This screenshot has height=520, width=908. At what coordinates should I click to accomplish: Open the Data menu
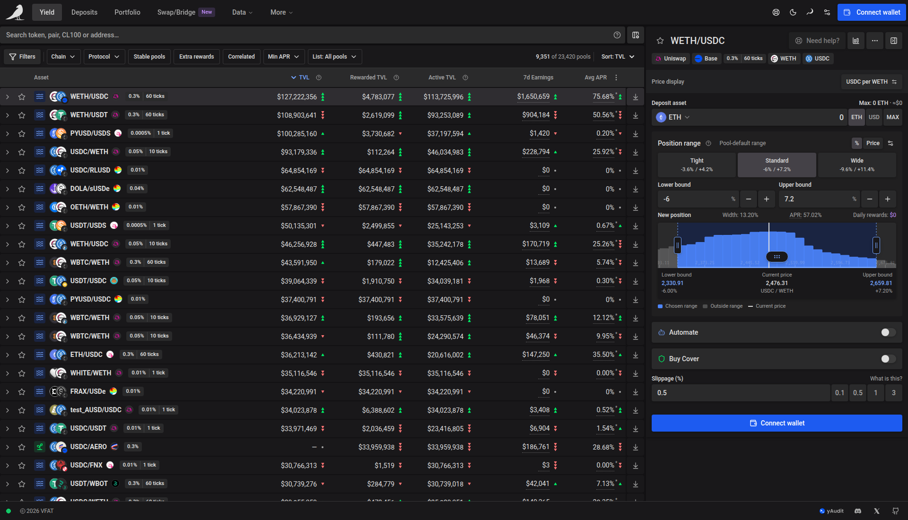pos(242,12)
